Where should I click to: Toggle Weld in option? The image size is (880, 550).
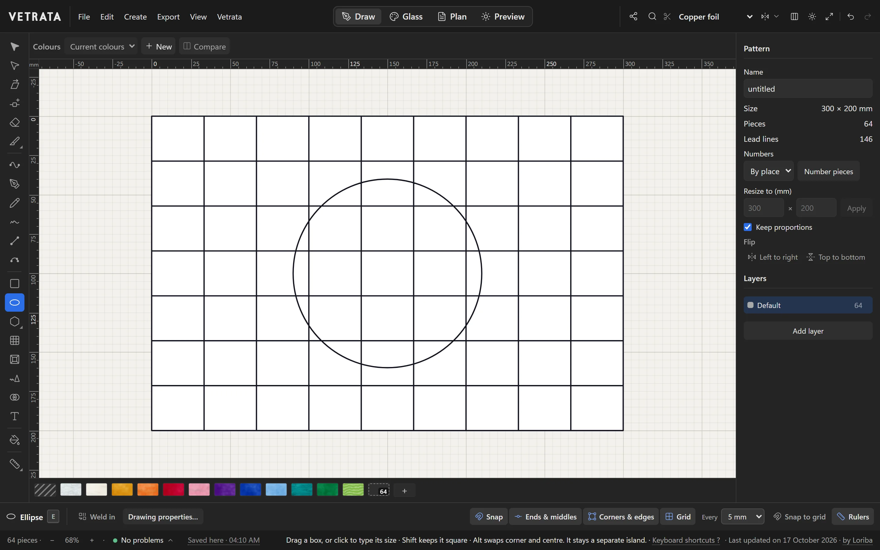[97, 516]
